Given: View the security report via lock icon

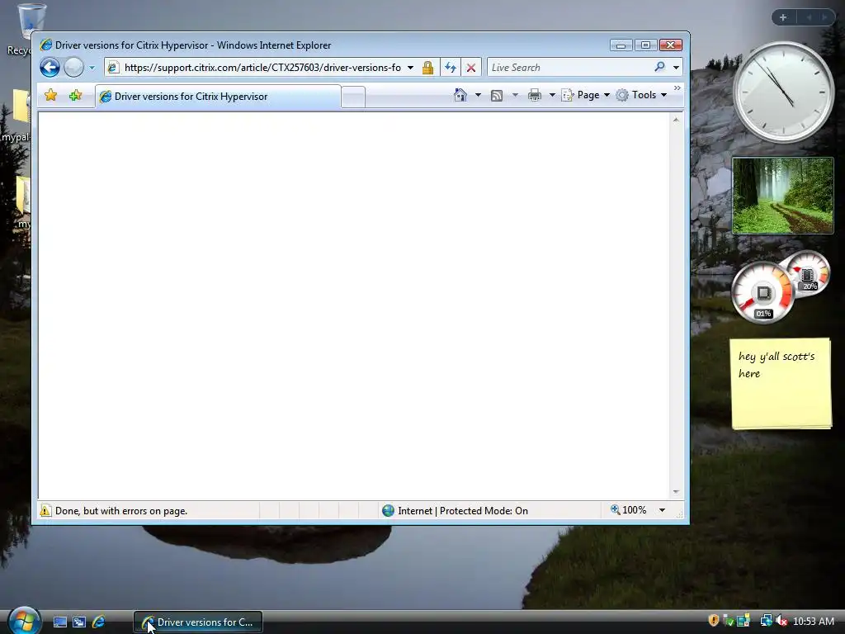Looking at the screenshot, I should tap(428, 68).
